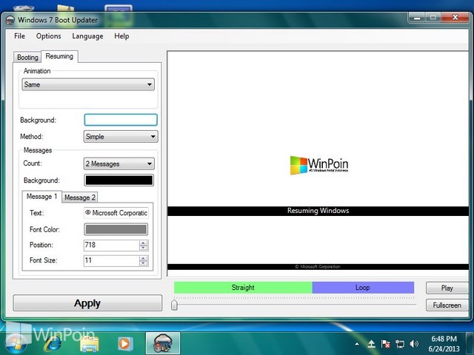Open the Windows Start orb

[16, 343]
